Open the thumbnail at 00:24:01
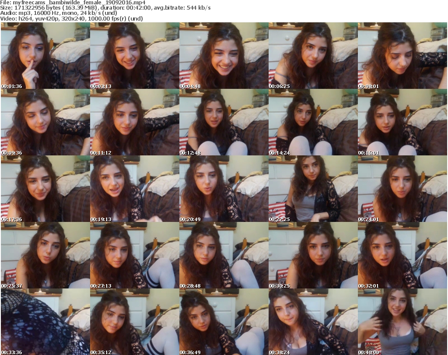This screenshot has width=448, height=355. (402, 189)
